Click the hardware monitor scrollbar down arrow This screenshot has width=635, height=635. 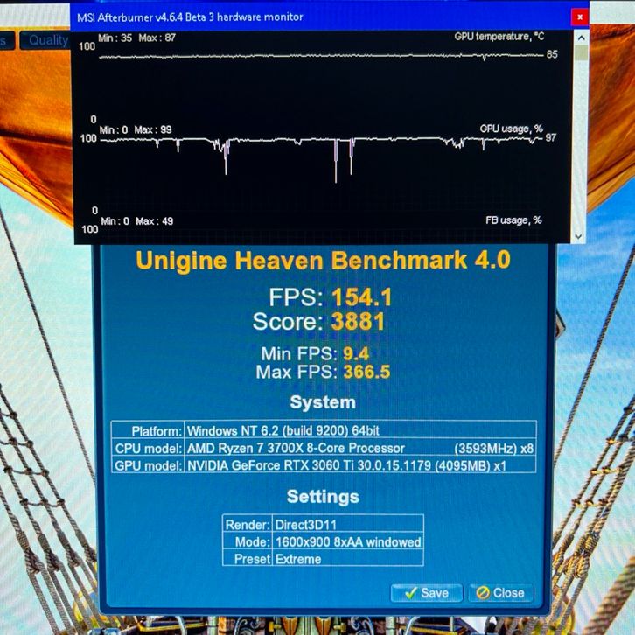[577, 235]
